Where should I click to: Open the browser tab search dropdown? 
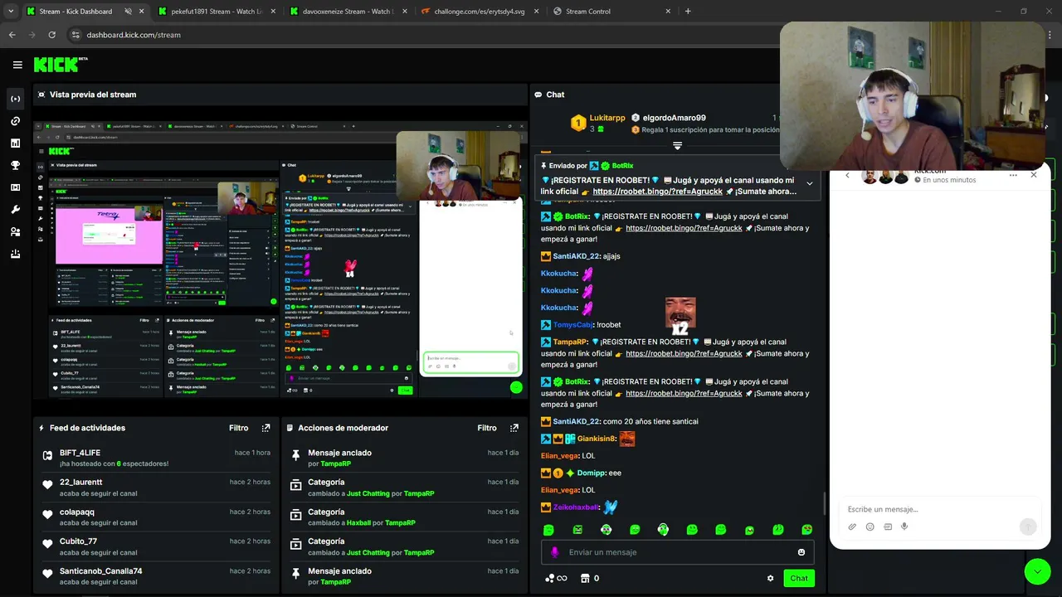10,11
